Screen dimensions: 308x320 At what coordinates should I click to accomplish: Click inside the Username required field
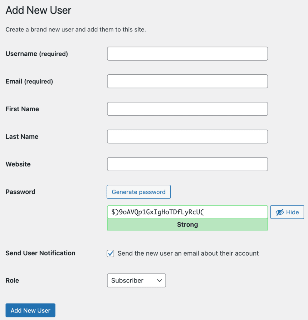tap(187, 53)
